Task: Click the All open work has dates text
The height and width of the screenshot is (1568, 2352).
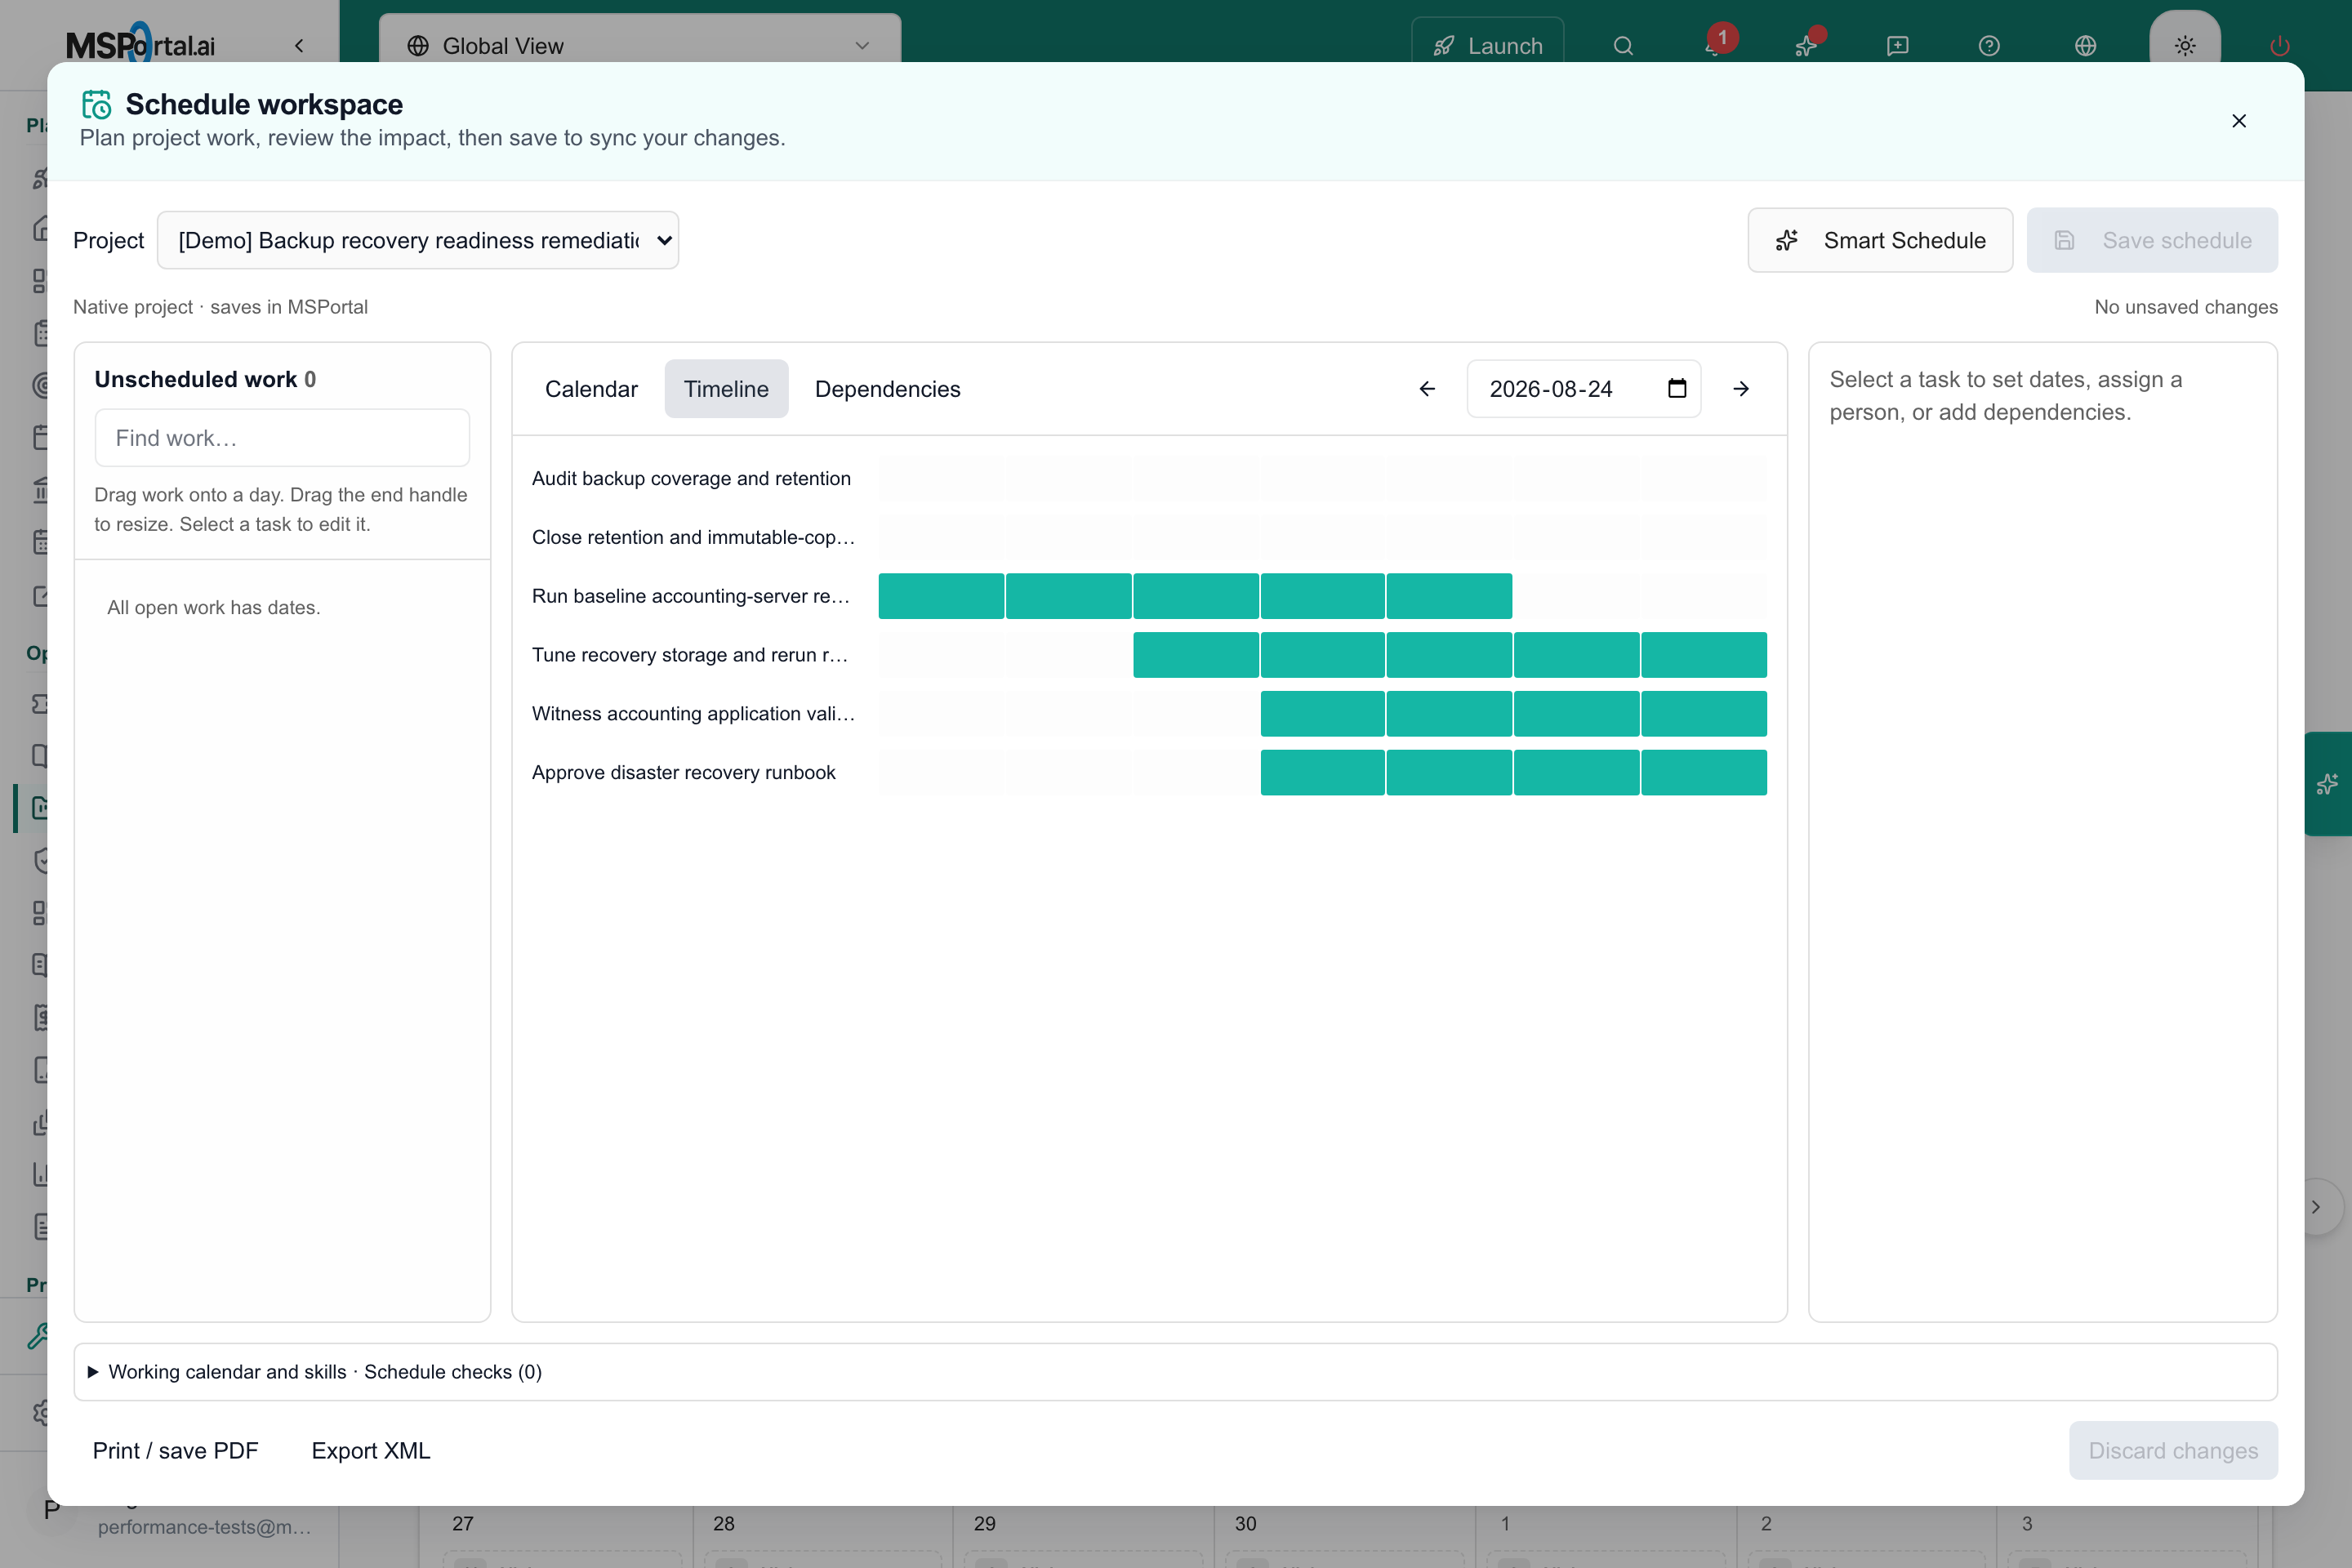Action: [214, 608]
